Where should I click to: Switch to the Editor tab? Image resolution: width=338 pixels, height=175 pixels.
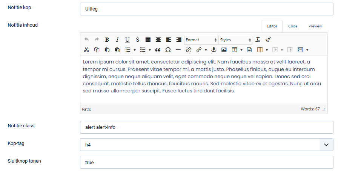272,26
